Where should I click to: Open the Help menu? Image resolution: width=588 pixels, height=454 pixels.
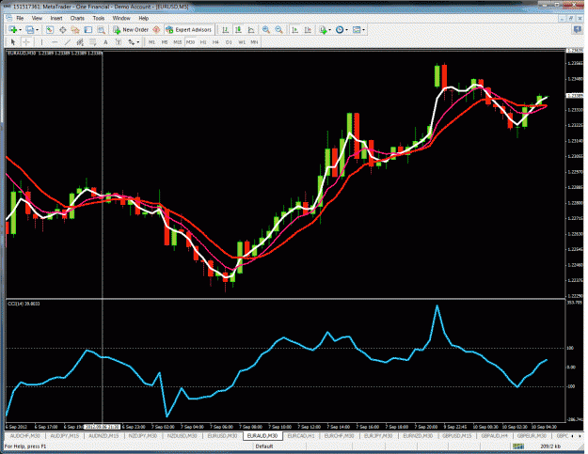tap(144, 18)
